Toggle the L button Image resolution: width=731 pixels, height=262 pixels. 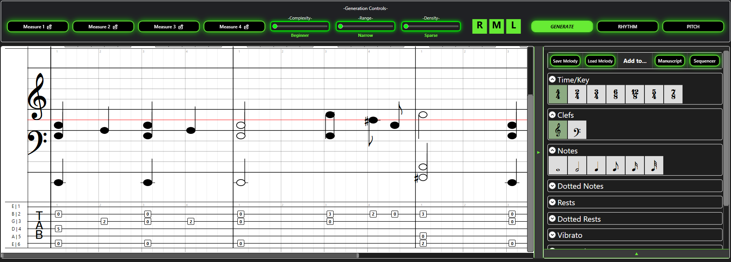tap(513, 26)
